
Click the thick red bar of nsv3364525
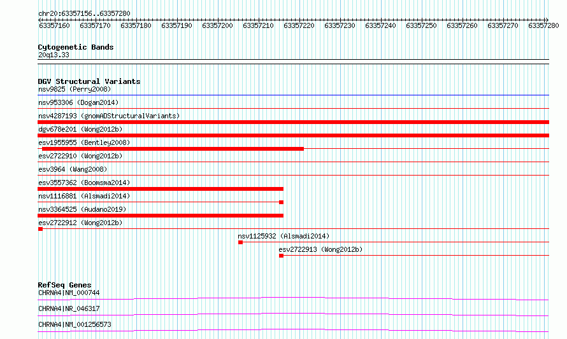(x=161, y=216)
